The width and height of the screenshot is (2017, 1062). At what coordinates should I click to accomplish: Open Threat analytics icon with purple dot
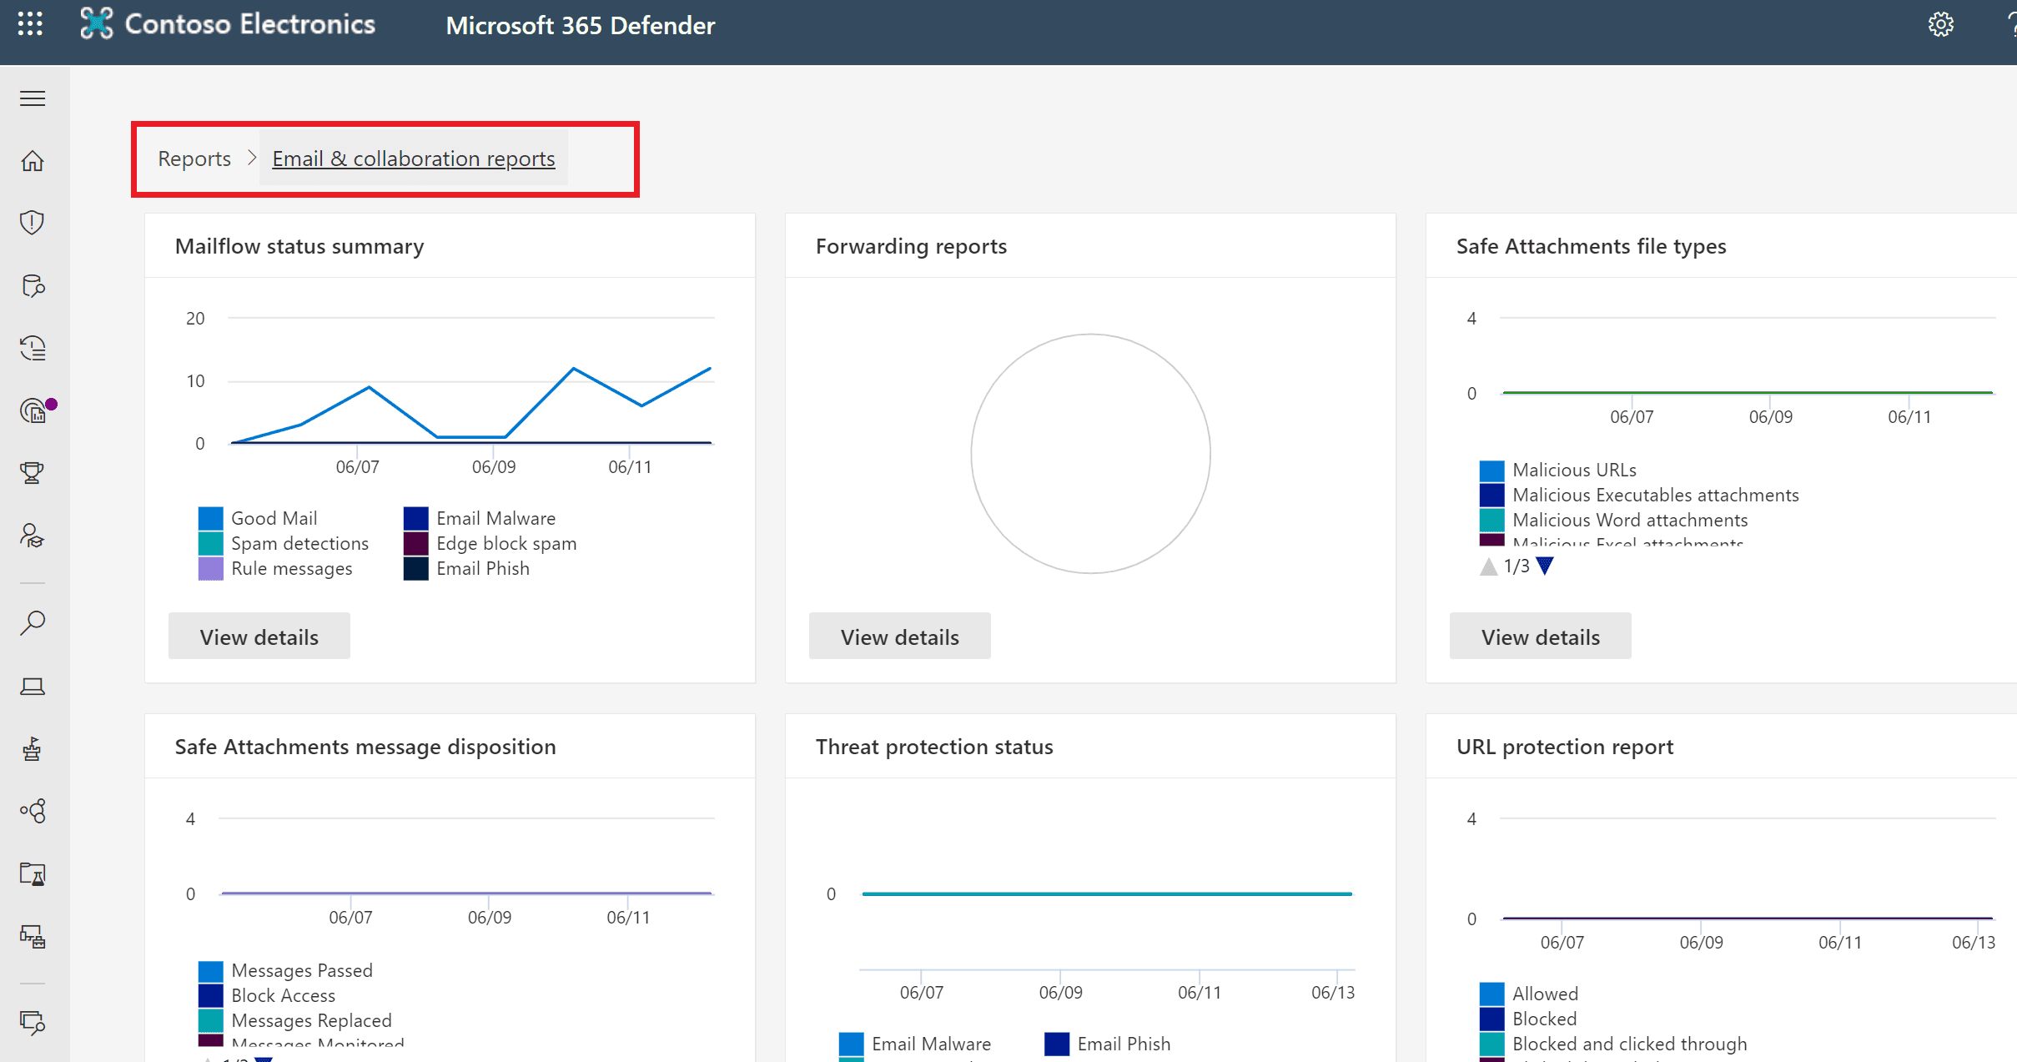tap(33, 410)
